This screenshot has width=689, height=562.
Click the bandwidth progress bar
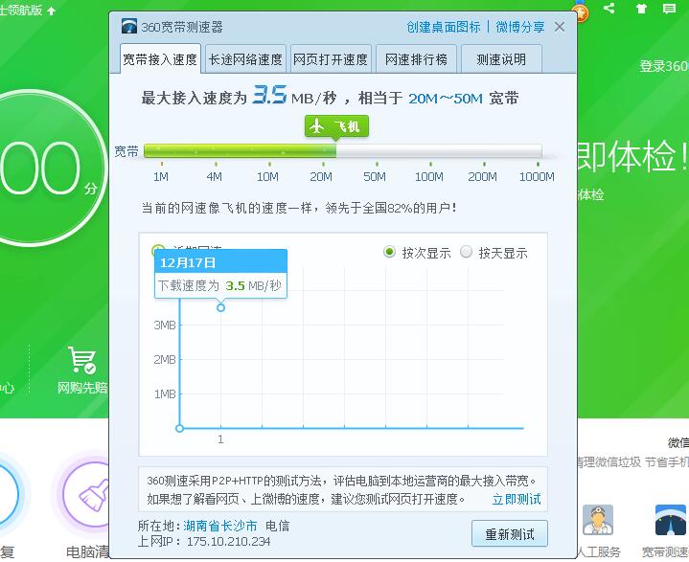click(343, 151)
